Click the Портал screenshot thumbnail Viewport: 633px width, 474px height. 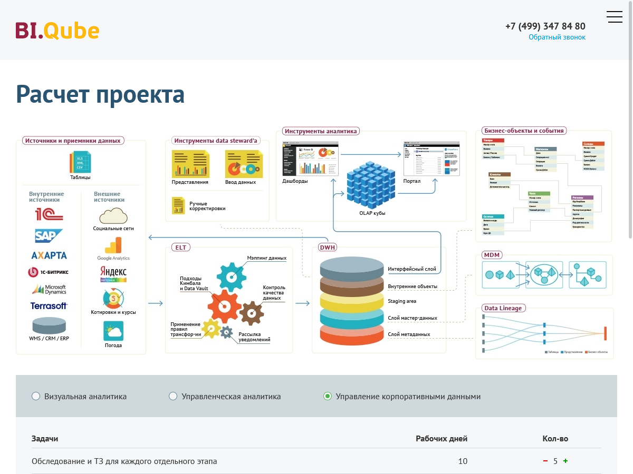[x=431, y=159]
